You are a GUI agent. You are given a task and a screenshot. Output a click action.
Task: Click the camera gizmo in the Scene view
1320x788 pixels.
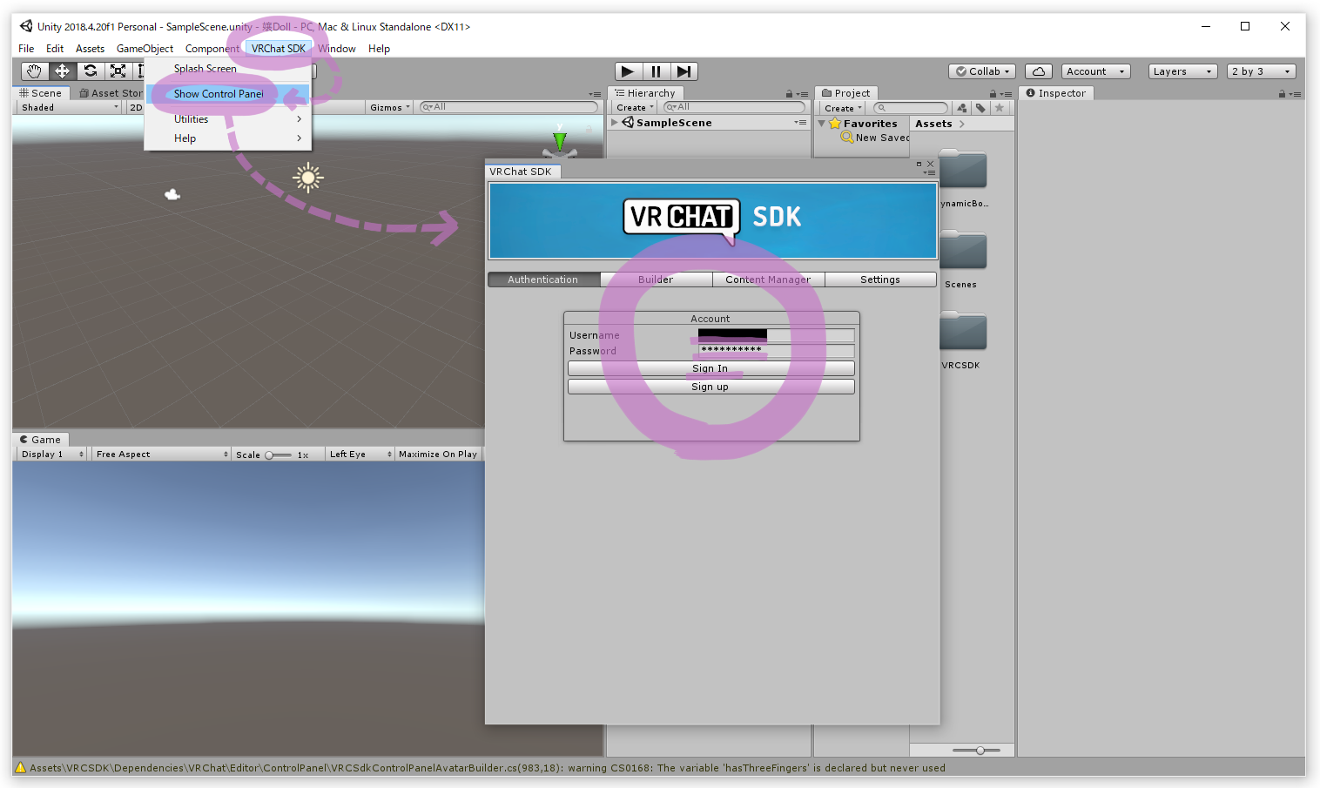172,194
